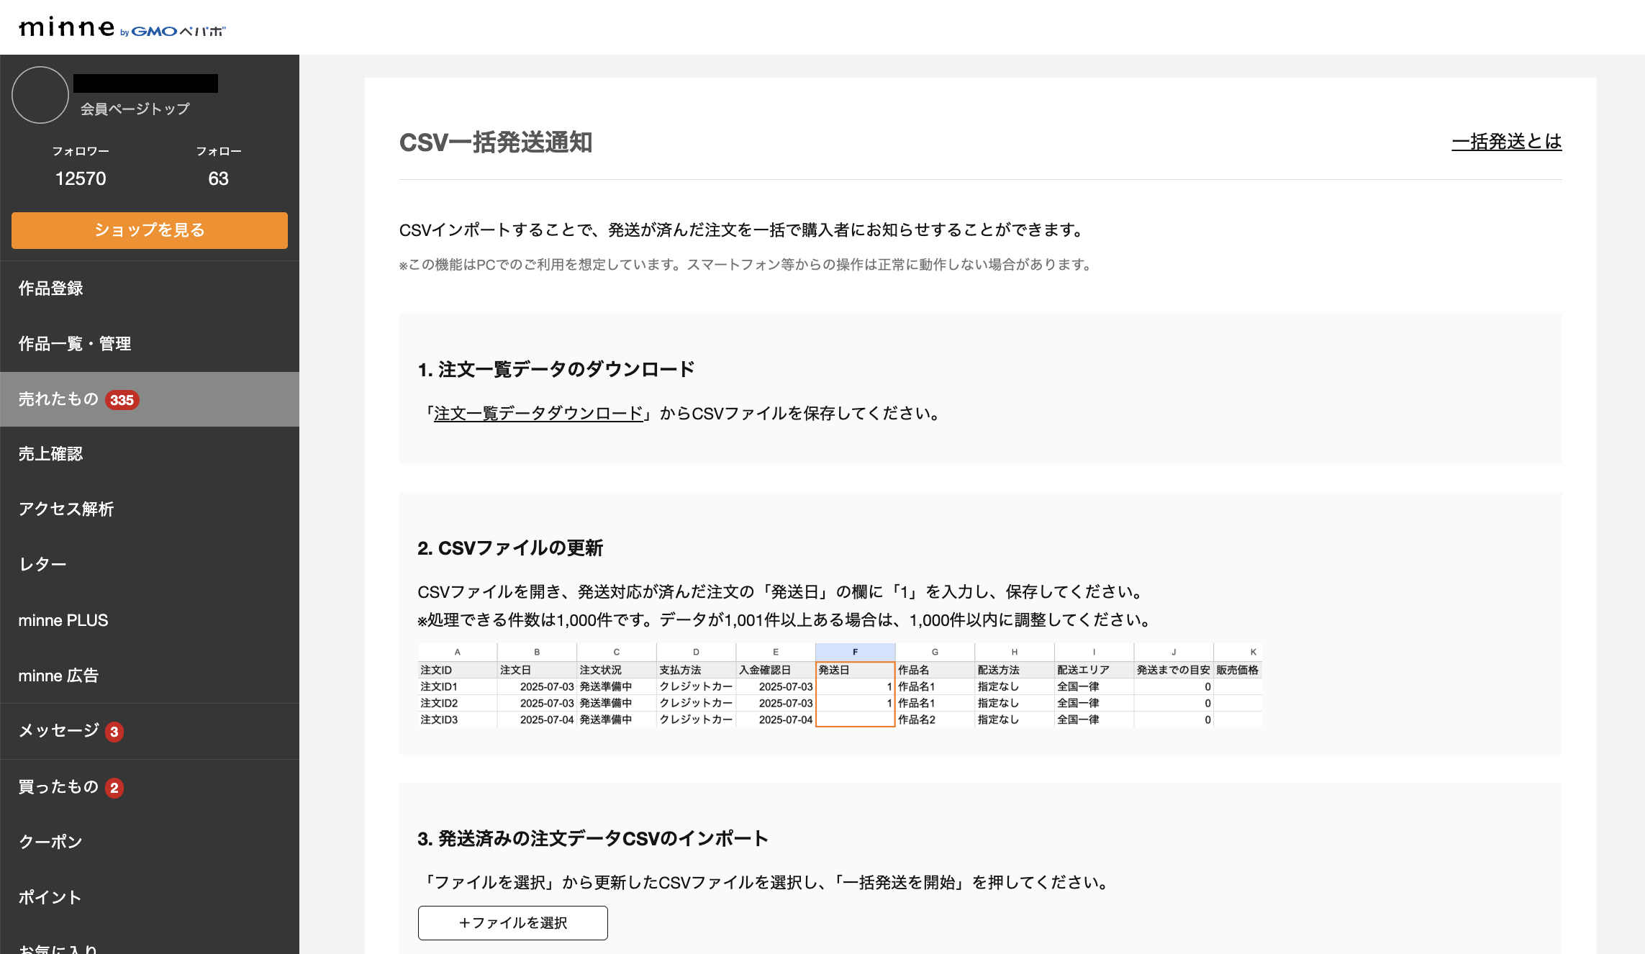Select ポイント in the sidebar
The width and height of the screenshot is (1645, 954).
click(49, 897)
